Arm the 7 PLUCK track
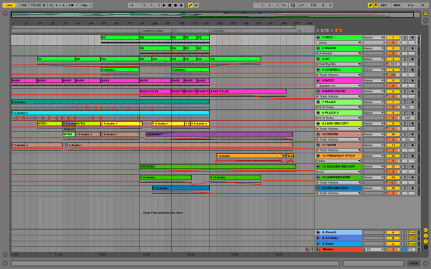Viewport: 431px width, 269px height. pyautogui.click(x=412, y=102)
